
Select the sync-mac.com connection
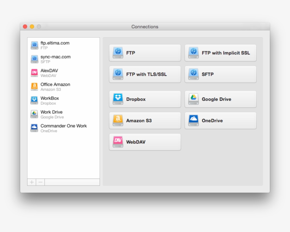tap(63, 59)
